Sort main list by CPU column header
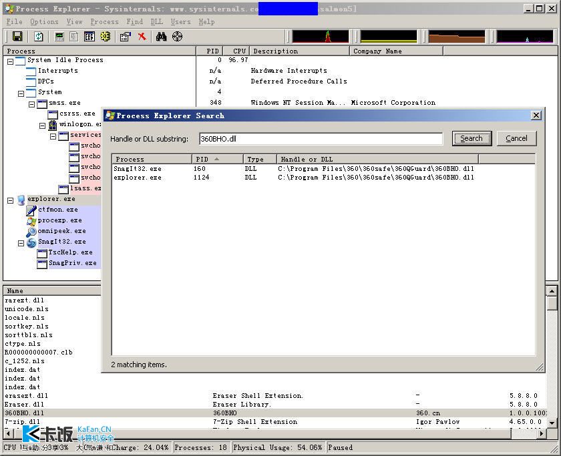This screenshot has width=561, height=456. (x=236, y=51)
